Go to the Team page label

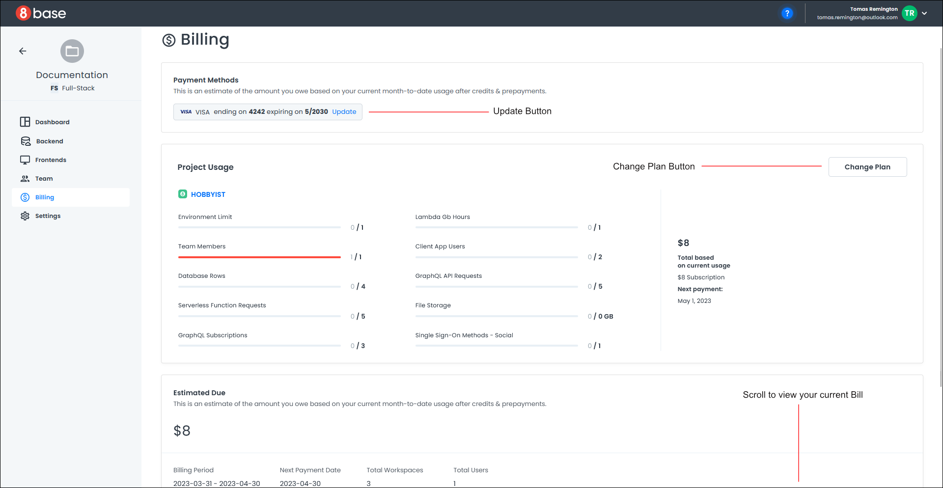[44, 179]
